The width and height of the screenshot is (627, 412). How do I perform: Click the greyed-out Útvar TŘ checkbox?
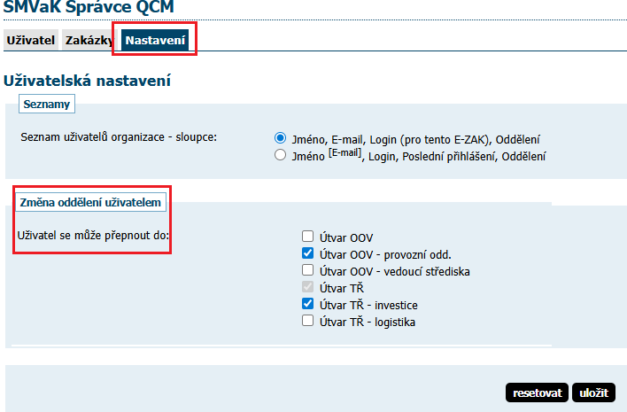tap(308, 287)
